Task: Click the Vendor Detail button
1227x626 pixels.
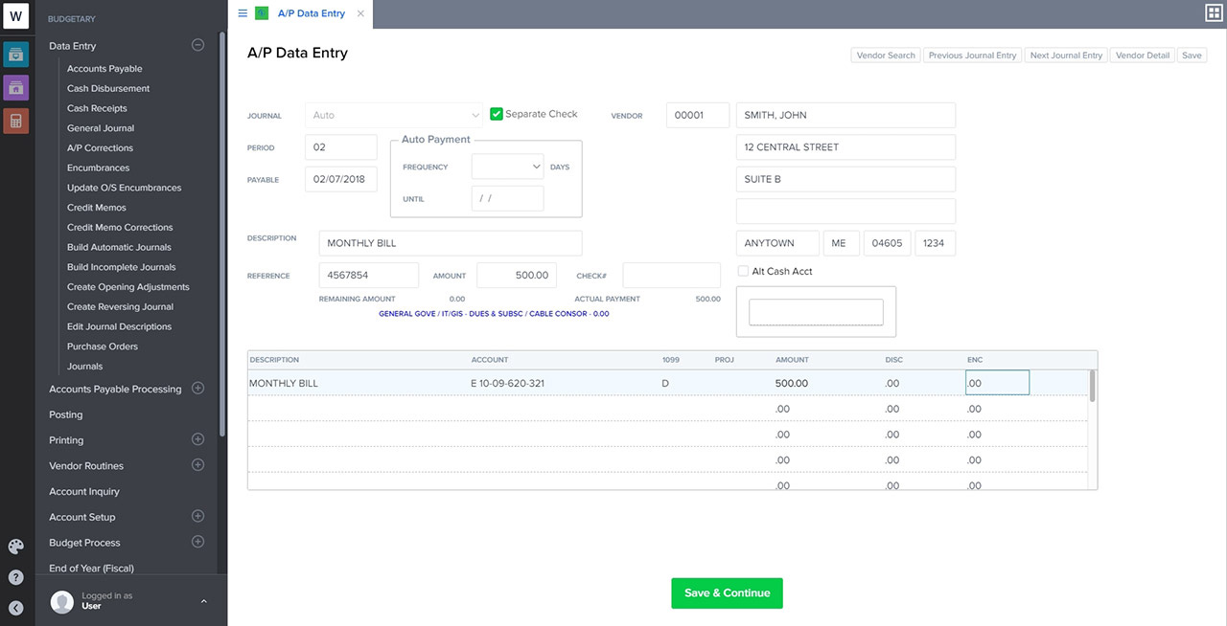Action: click(1143, 56)
